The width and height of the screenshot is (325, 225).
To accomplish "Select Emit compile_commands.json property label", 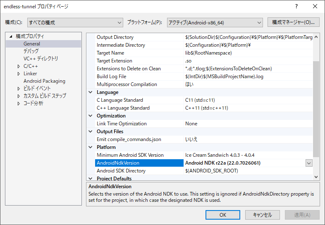I will 129,139.
